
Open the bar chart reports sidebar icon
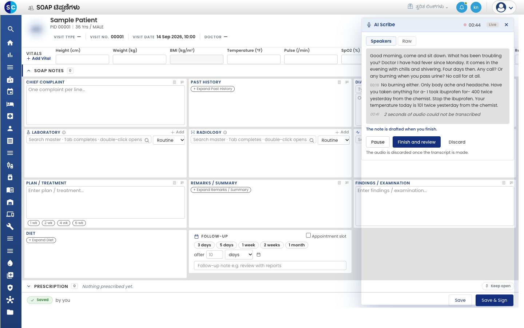click(10, 55)
